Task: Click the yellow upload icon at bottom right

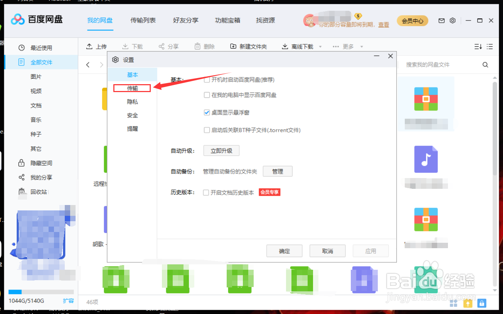Action: tap(468, 303)
